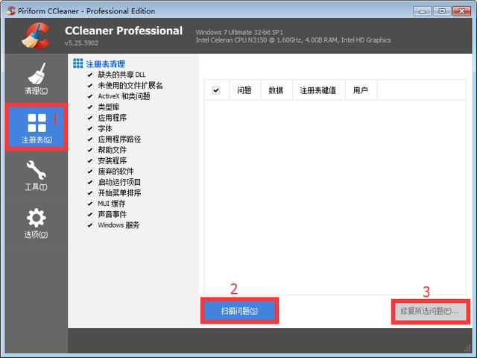
Task: Click the 扫描问题(S) scan button
Action: (239, 311)
